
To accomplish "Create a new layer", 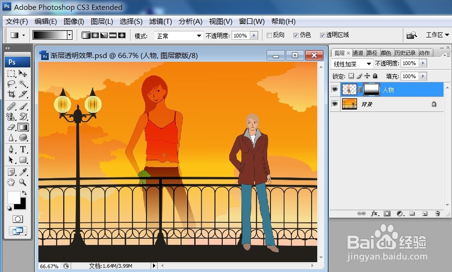I will point(425,213).
